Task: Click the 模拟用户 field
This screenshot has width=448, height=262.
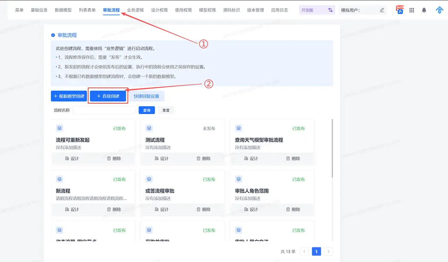Action: (363, 10)
